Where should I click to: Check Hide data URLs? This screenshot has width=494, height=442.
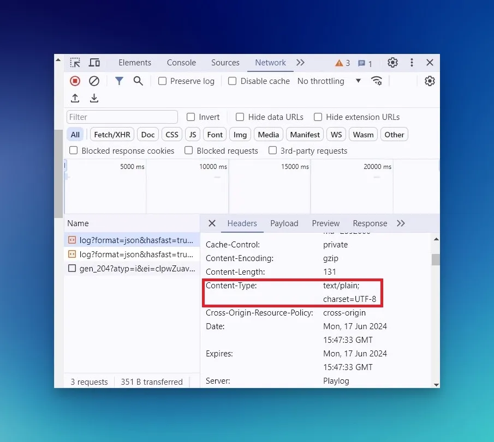point(240,117)
